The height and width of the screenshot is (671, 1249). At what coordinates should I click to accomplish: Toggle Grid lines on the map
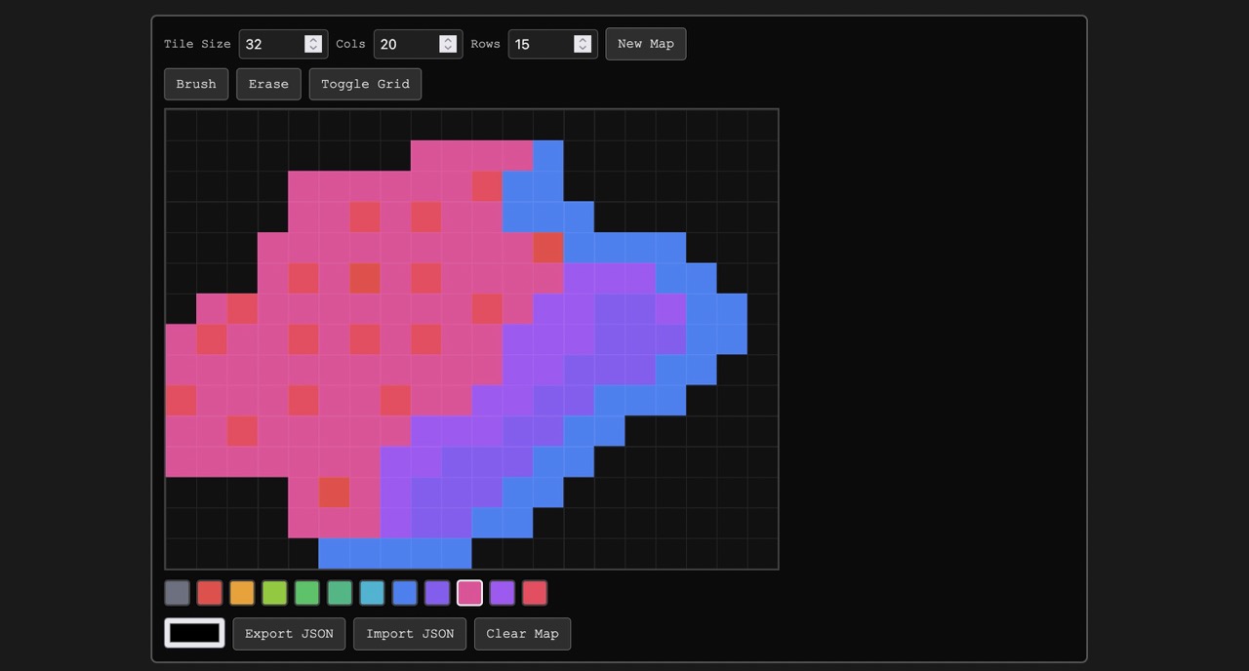(x=365, y=84)
